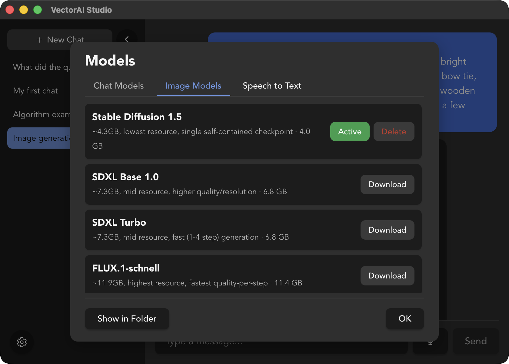Click the SDXL Turbo title
Viewport: 509px width, 364px height.
119,222
